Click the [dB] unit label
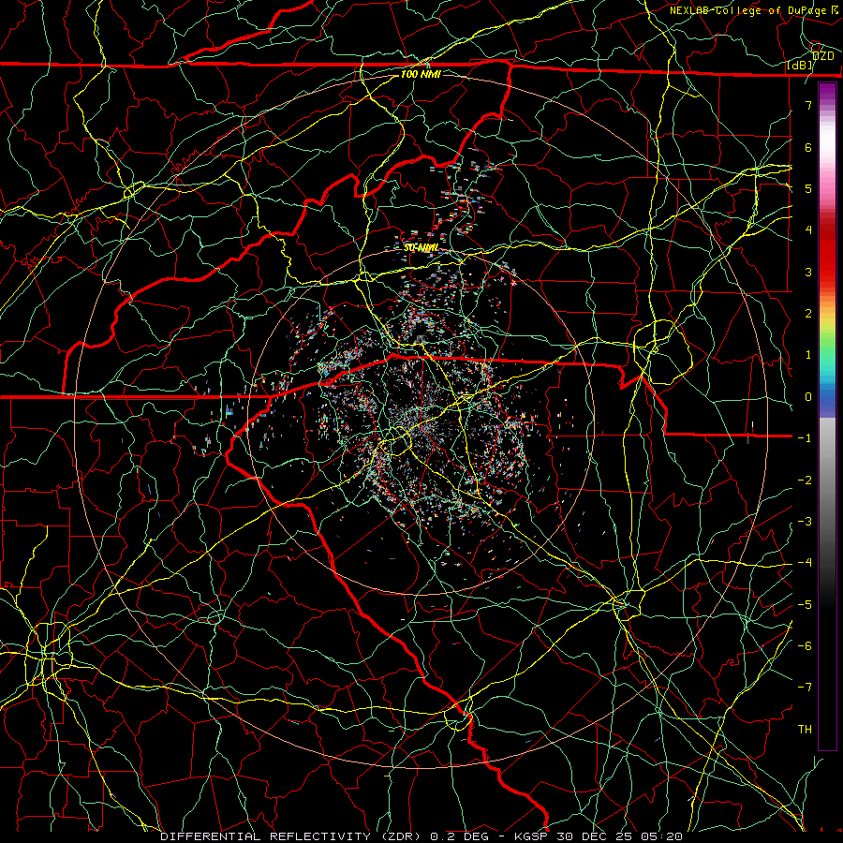Image resolution: width=843 pixels, height=843 pixels. [800, 66]
